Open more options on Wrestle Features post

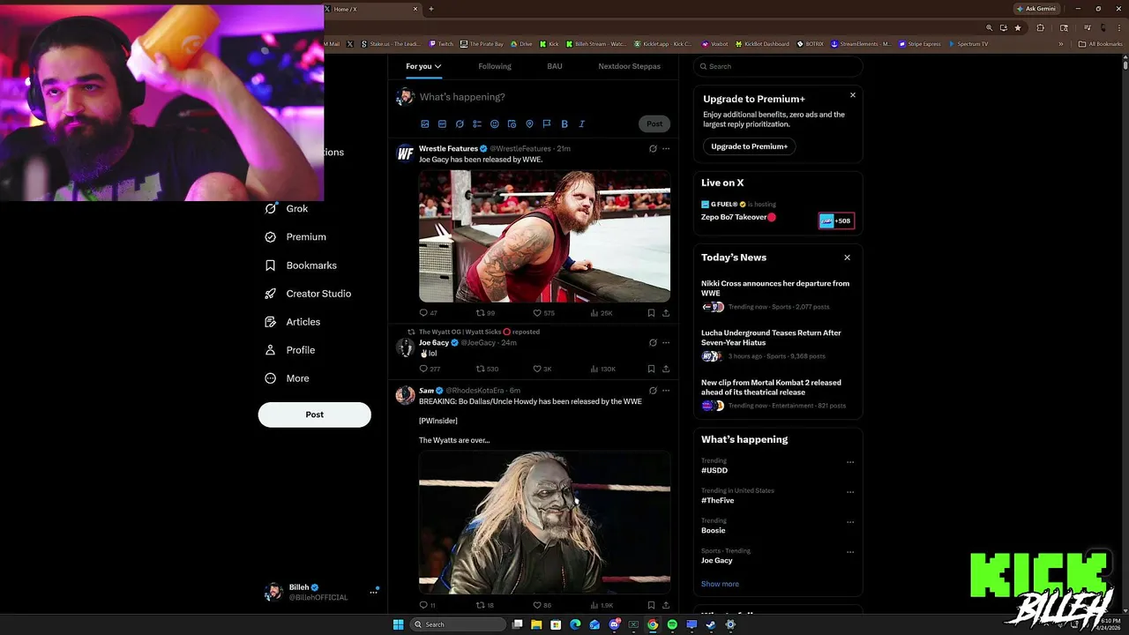(x=666, y=149)
